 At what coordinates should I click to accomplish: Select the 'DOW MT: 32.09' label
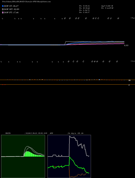(12, 9)
